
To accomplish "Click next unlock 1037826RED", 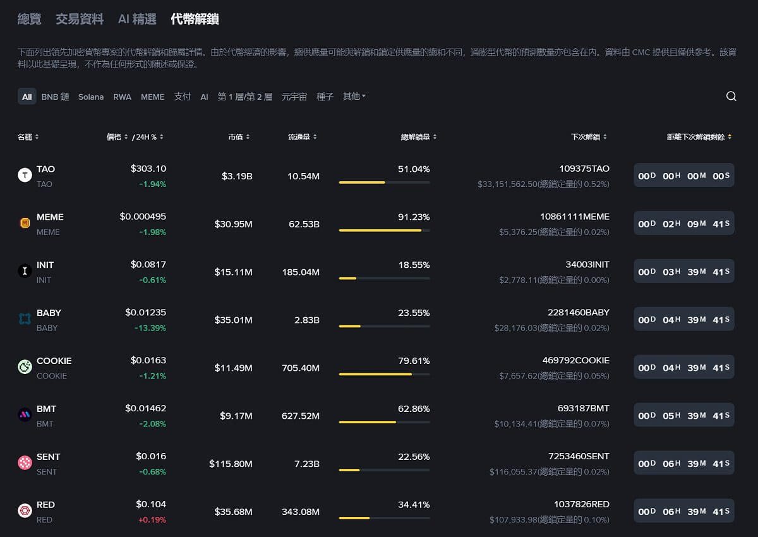I will point(582,505).
